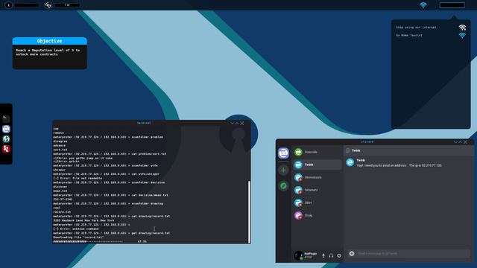The width and height of the screenshot is (477, 268).
Task: Click the Twink name in the chat header
Action: pos(356,150)
